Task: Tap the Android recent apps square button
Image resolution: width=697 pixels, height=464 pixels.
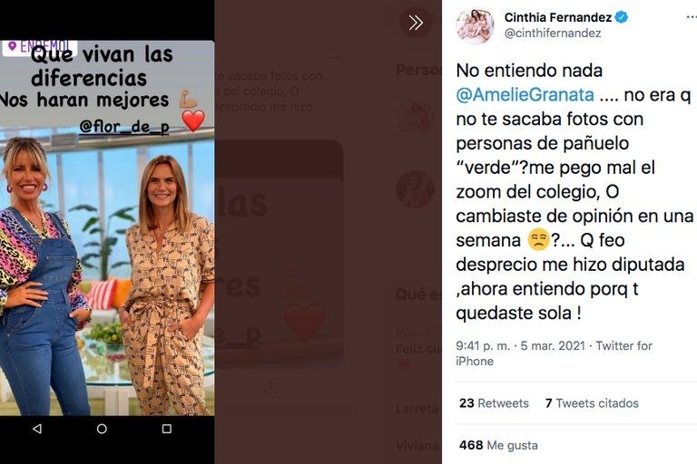Action: coord(167,429)
